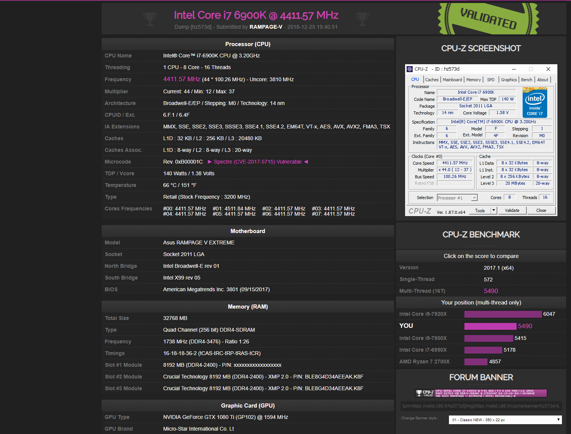
Task: Open RAMPAGE-V submitter profile link
Action: [x=266, y=27]
